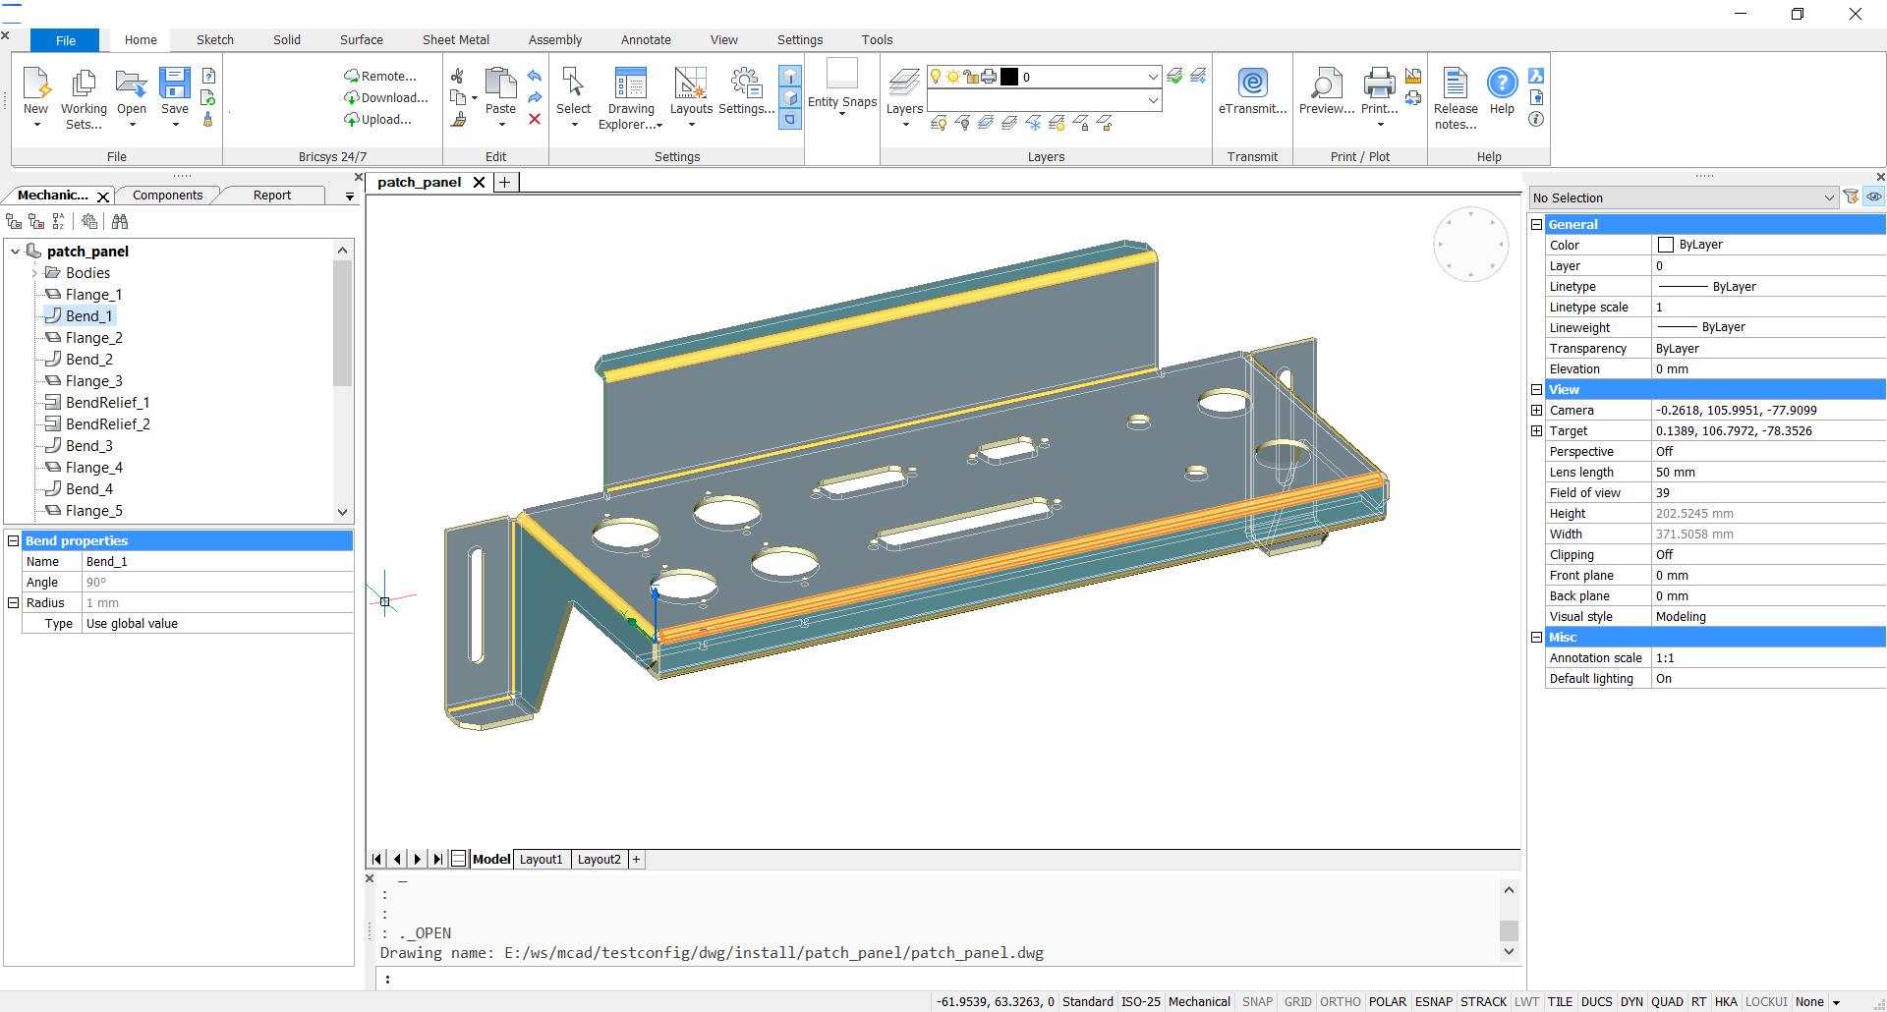The width and height of the screenshot is (1887, 1012).
Task: Select Flange_3 in the mechanical tree
Action: coord(93,381)
